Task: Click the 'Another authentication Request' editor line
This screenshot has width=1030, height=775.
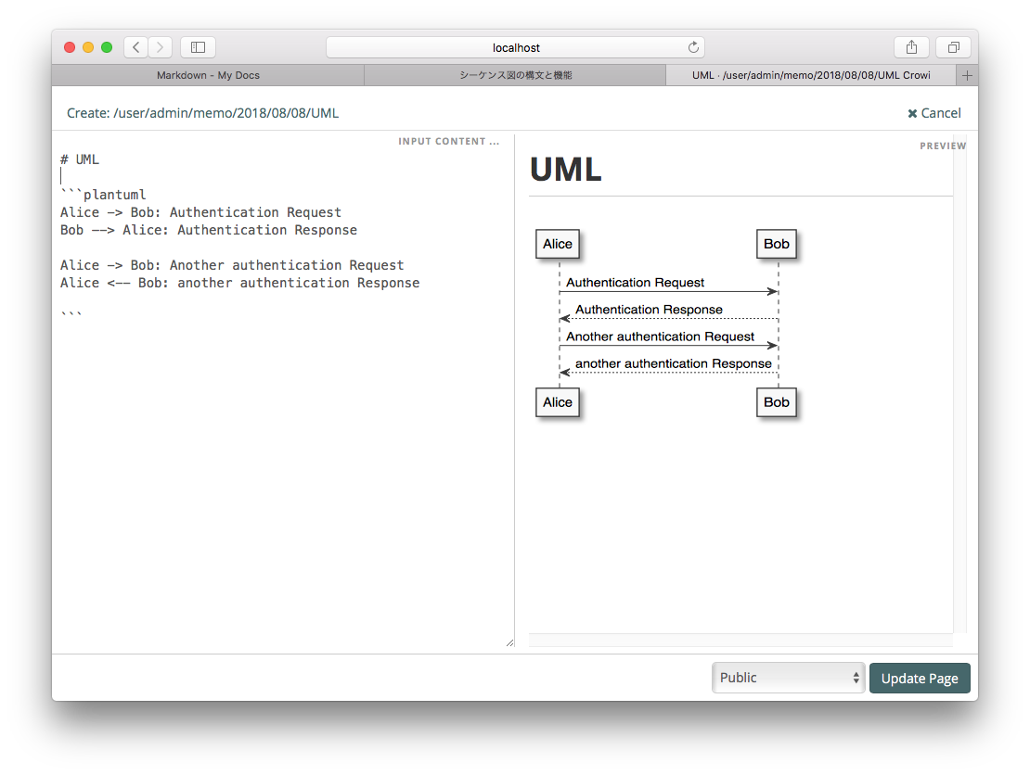Action: (x=232, y=265)
